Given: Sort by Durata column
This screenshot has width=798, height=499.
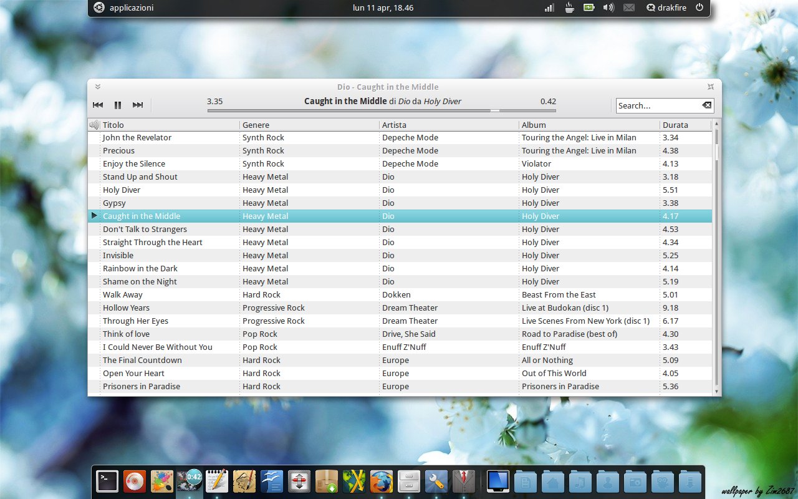Looking at the screenshot, I should (x=685, y=125).
